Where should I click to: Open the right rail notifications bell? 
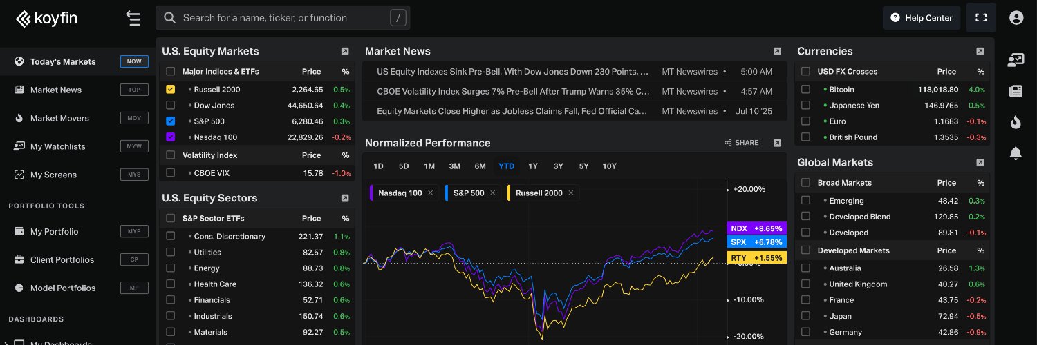tap(1016, 153)
